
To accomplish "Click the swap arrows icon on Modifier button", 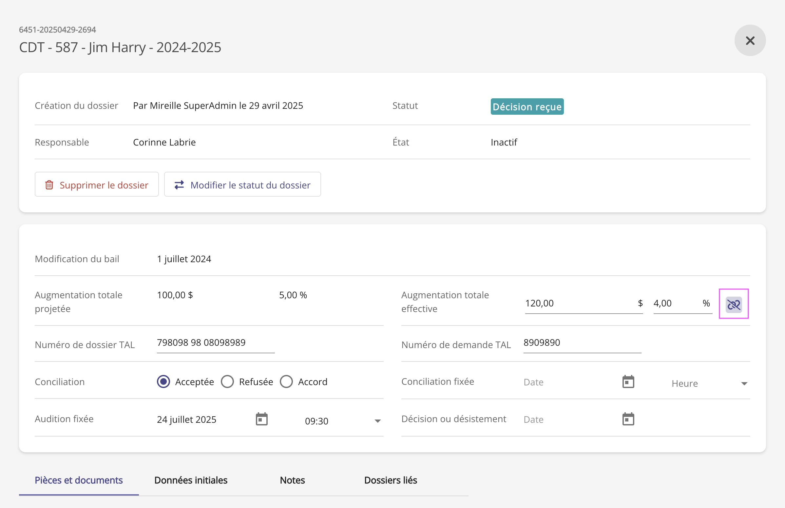I will (179, 185).
